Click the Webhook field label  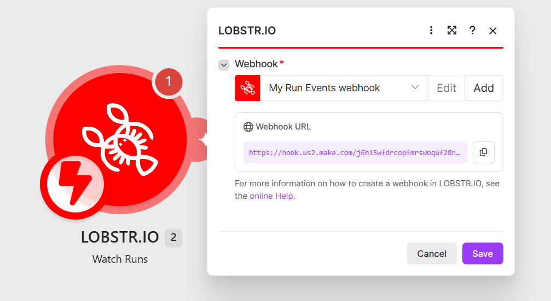coord(257,64)
